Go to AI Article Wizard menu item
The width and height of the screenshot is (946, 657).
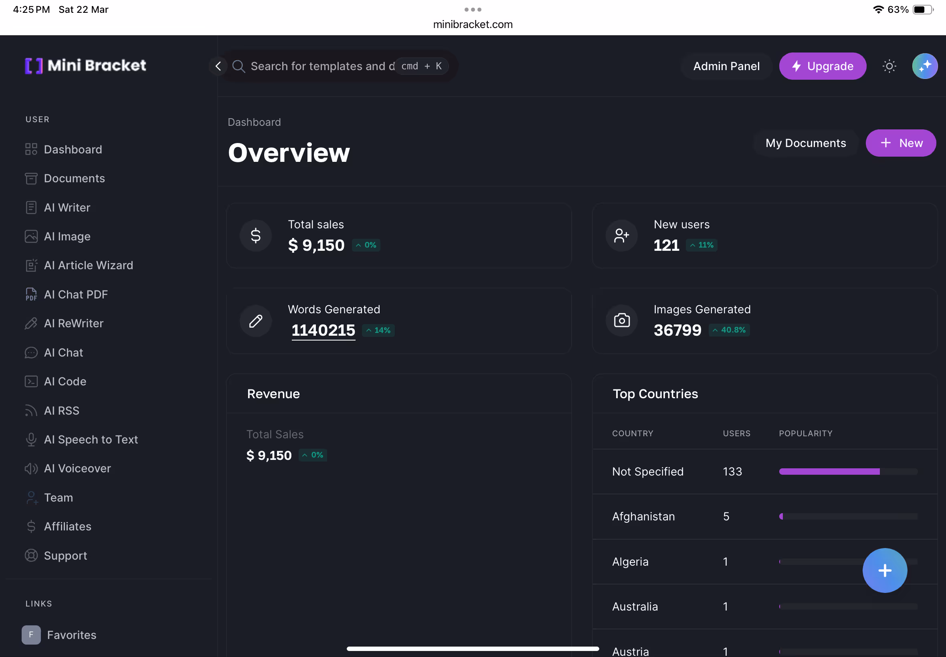tap(88, 265)
